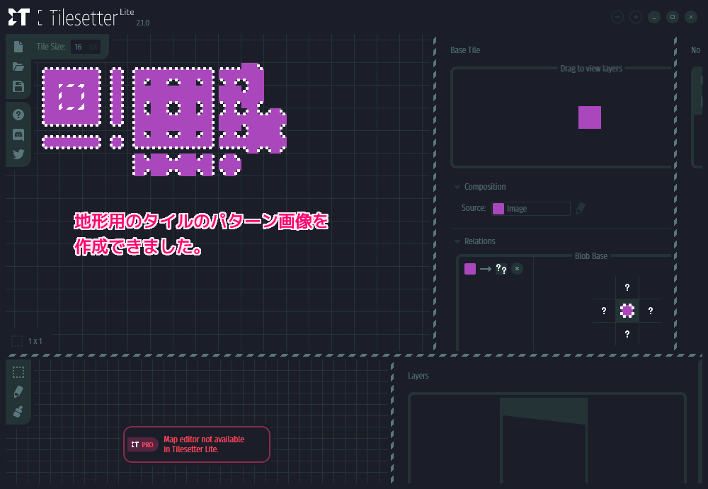Click the zoom in plus button in title bar
708x489 pixels.
pos(636,17)
